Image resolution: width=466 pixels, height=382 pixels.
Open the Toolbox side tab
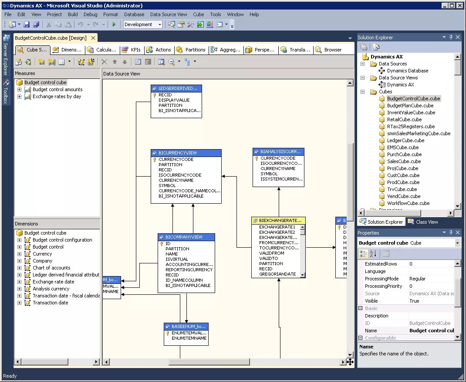pyautogui.click(x=6, y=92)
